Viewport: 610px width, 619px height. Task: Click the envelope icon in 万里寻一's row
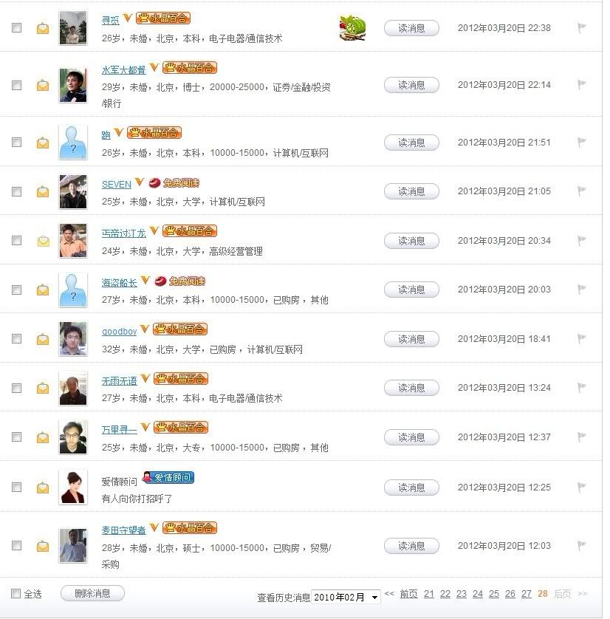point(43,437)
